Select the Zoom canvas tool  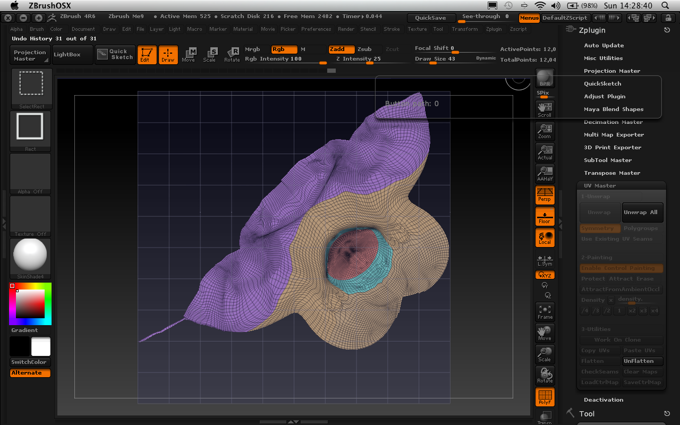[x=545, y=131]
